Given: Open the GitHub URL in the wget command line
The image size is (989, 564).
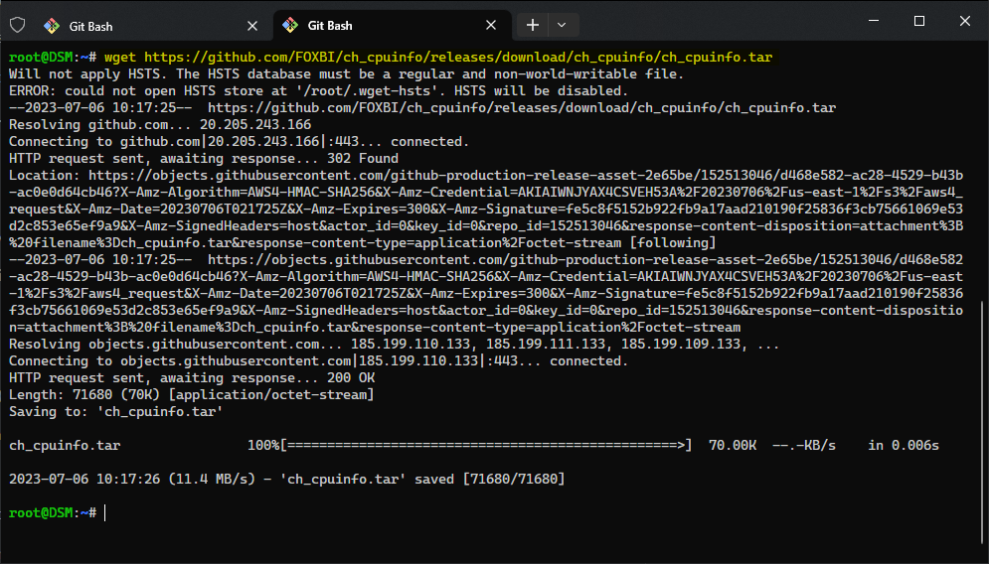Looking at the screenshot, I should (457, 58).
